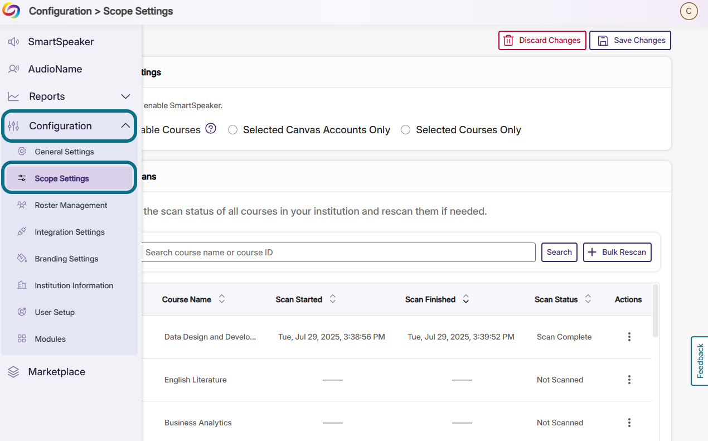Click the 'Data Design and Develo...' course name

pos(210,337)
